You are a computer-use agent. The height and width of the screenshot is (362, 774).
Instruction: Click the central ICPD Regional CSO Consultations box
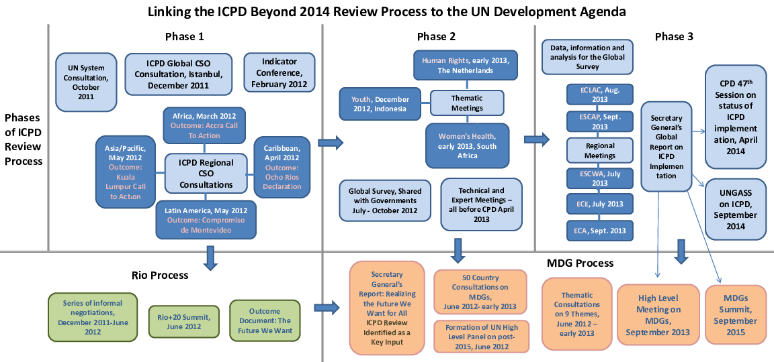pos(204,174)
